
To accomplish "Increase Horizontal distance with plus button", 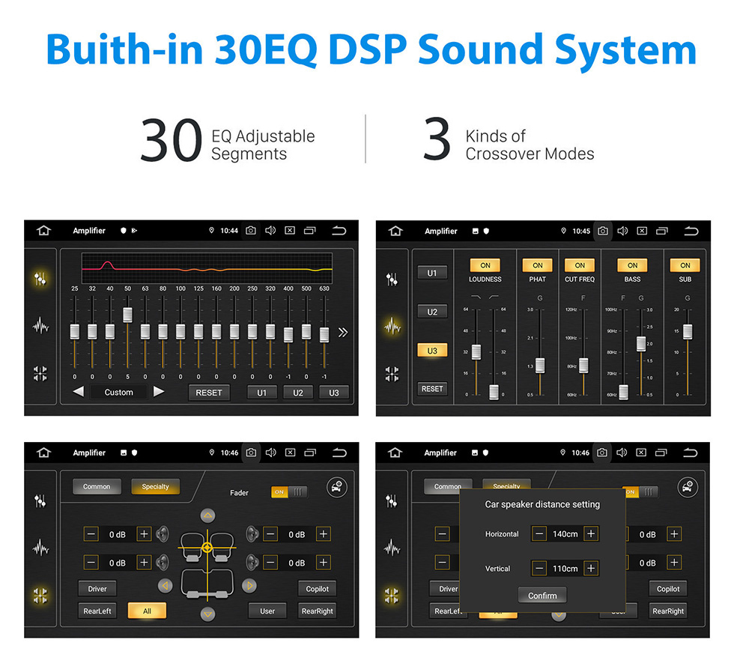I will pos(591,533).
